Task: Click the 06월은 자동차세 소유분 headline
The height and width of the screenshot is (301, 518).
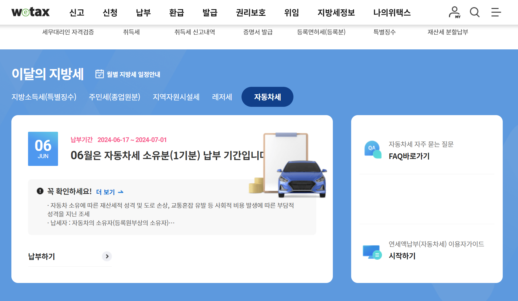Action: click(x=167, y=155)
